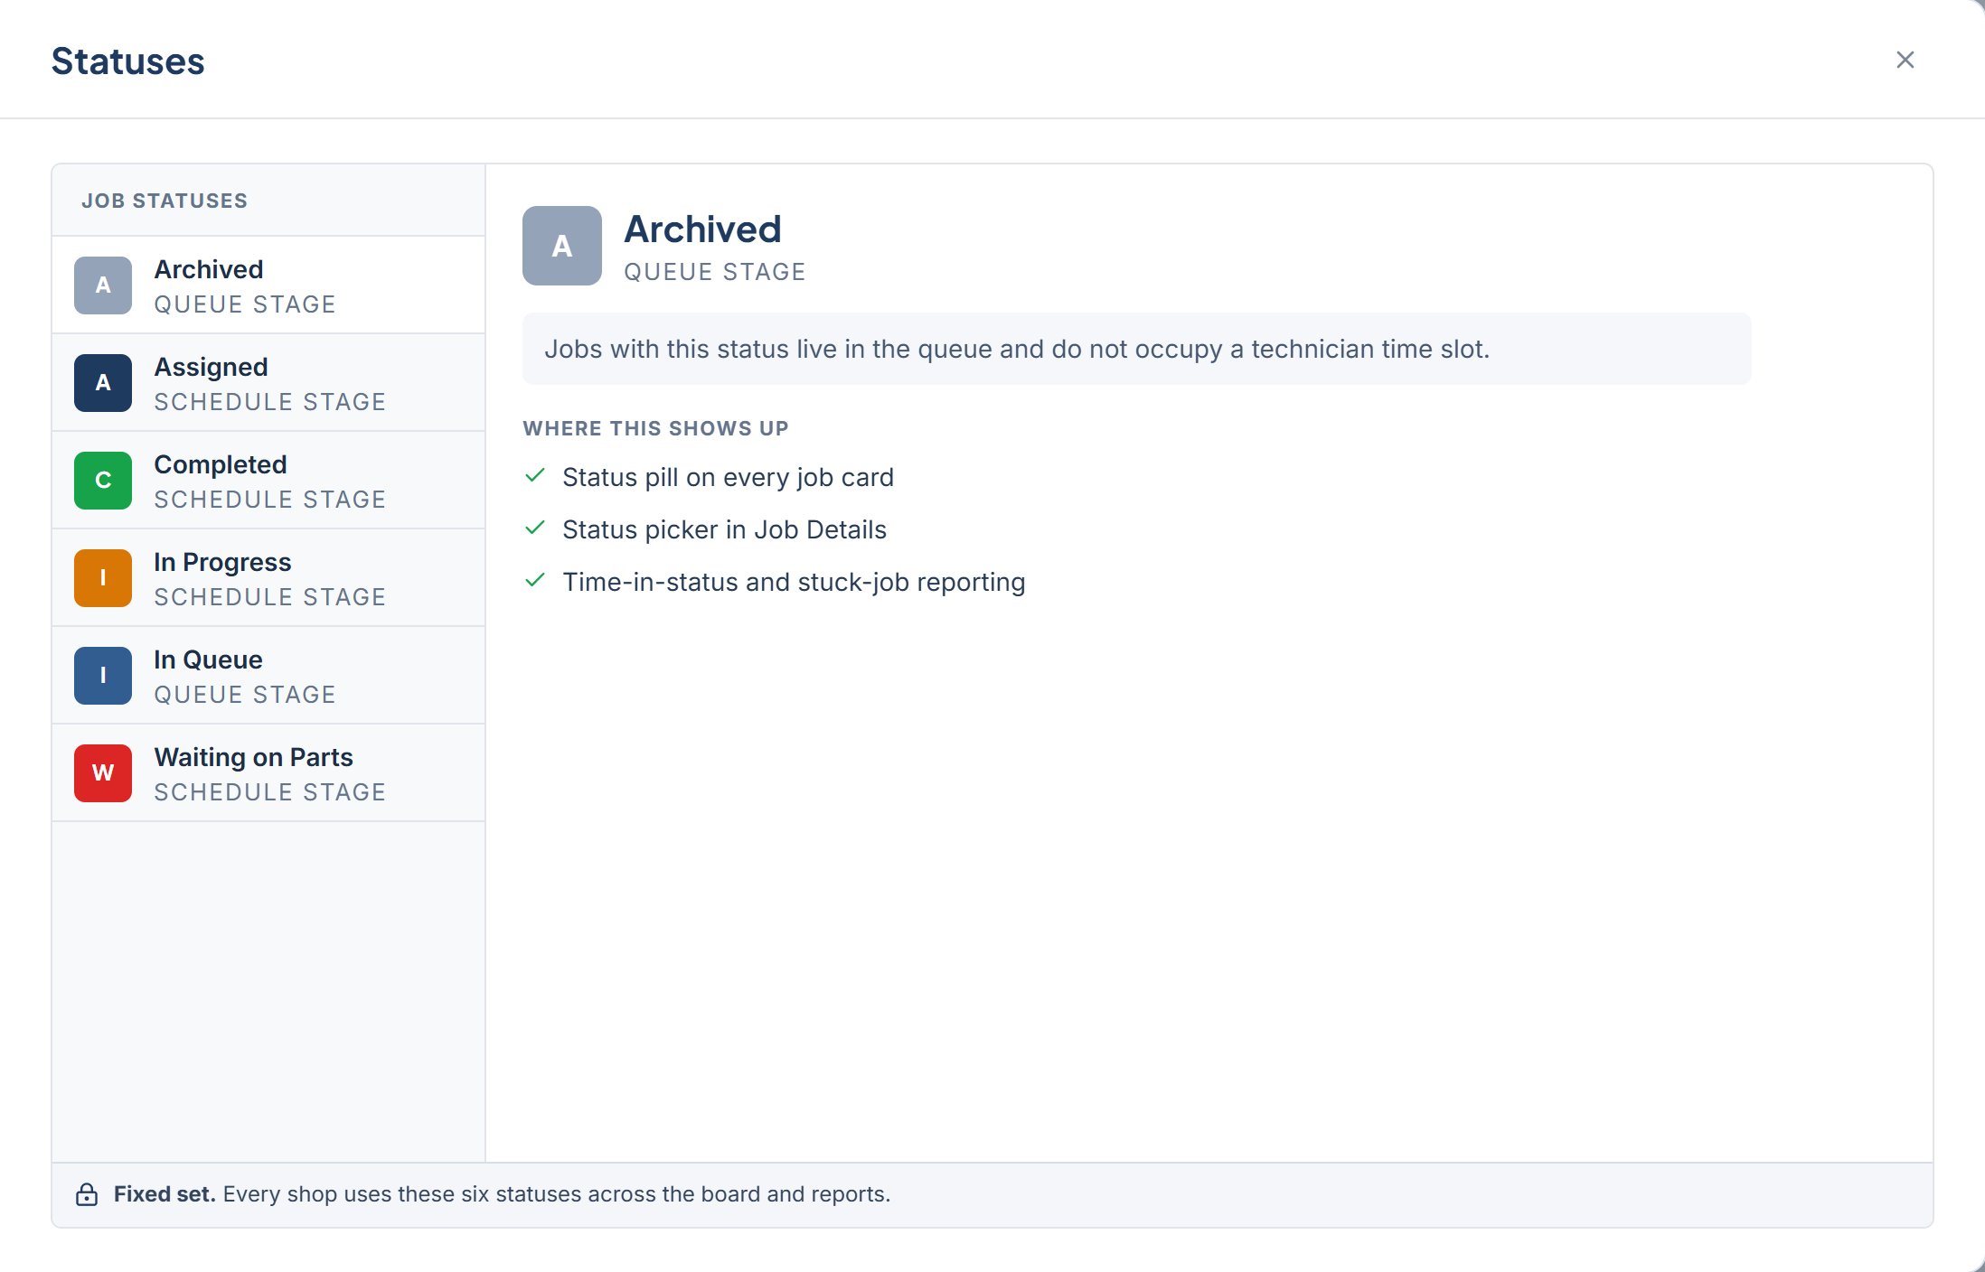
Task: Click checkmark beside Time-in-status reporting
Action: pyautogui.click(x=535, y=580)
